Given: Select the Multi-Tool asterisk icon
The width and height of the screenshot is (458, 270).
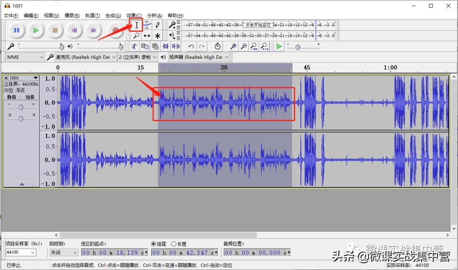Looking at the screenshot, I should click(x=157, y=36).
